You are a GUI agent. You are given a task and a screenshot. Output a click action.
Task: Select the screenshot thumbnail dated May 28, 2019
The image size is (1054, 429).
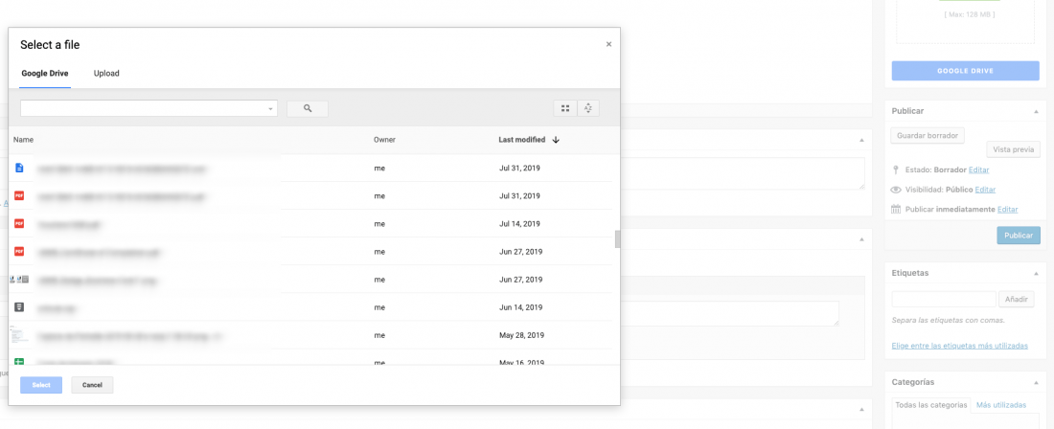[x=19, y=335]
